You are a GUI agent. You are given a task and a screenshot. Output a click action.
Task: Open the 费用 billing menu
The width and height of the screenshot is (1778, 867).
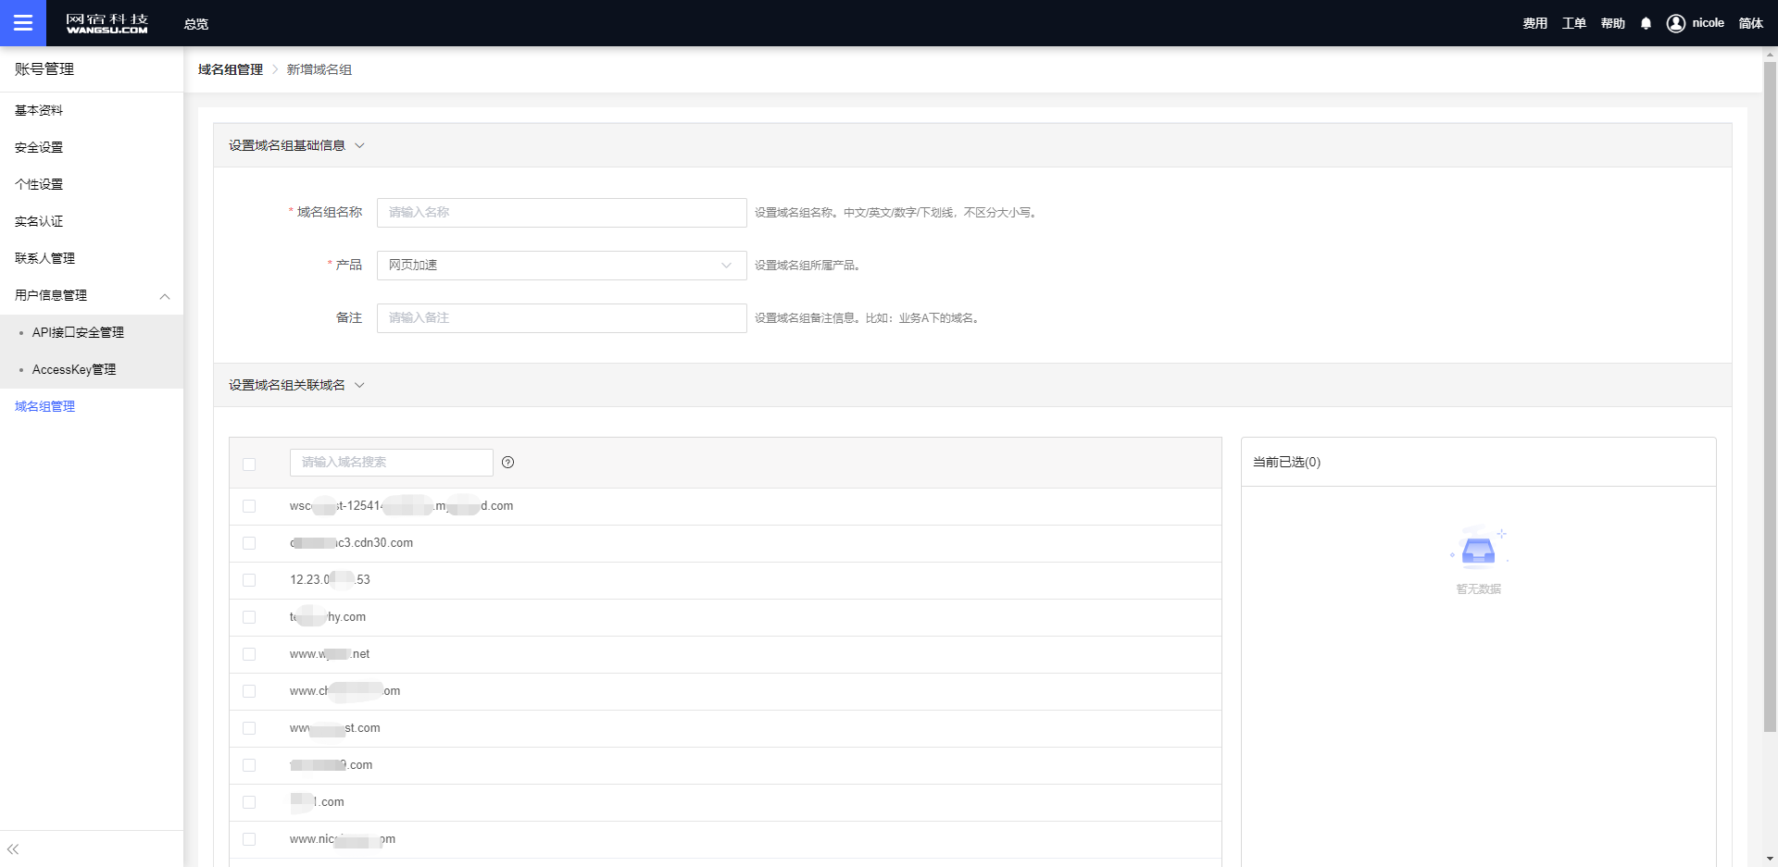point(1535,23)
